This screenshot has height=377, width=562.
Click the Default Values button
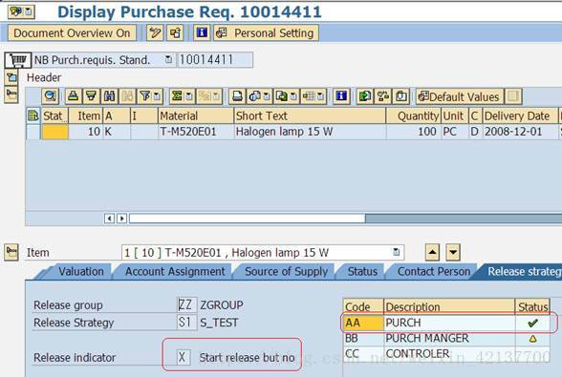460,96
